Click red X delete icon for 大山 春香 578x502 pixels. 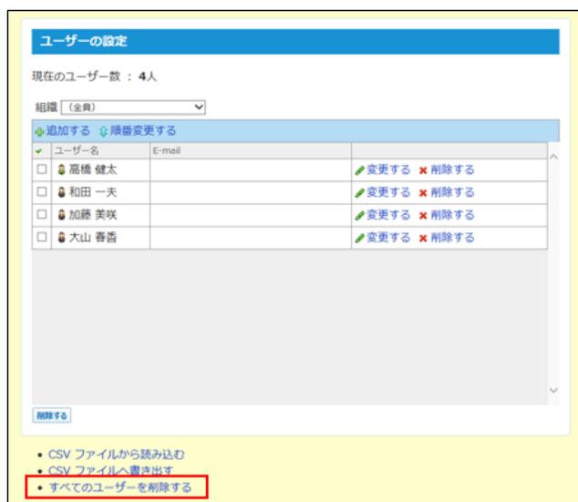[423, 239]
